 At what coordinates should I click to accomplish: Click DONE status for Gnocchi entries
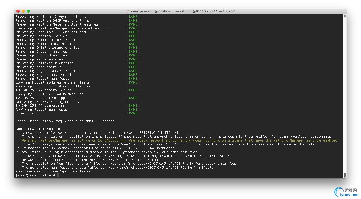[133, 52]
